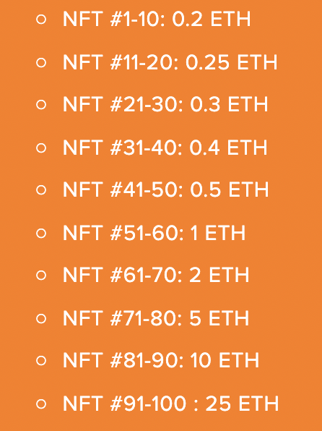Click the bullet beside NFT #91-100
The height and width of the screenshot is (431, 322).
(x=41, y=404)
